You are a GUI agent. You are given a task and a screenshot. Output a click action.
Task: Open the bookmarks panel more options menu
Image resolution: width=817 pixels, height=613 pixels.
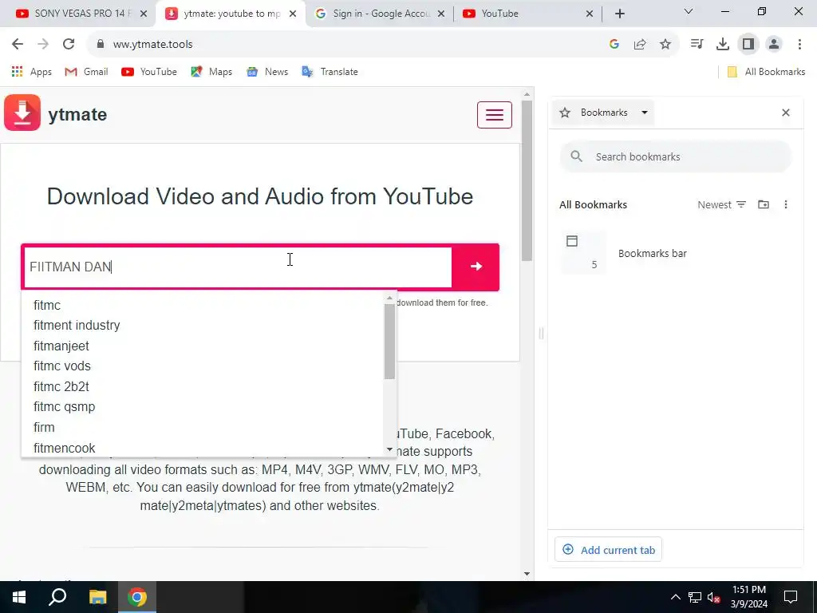[x=786, y=205]
